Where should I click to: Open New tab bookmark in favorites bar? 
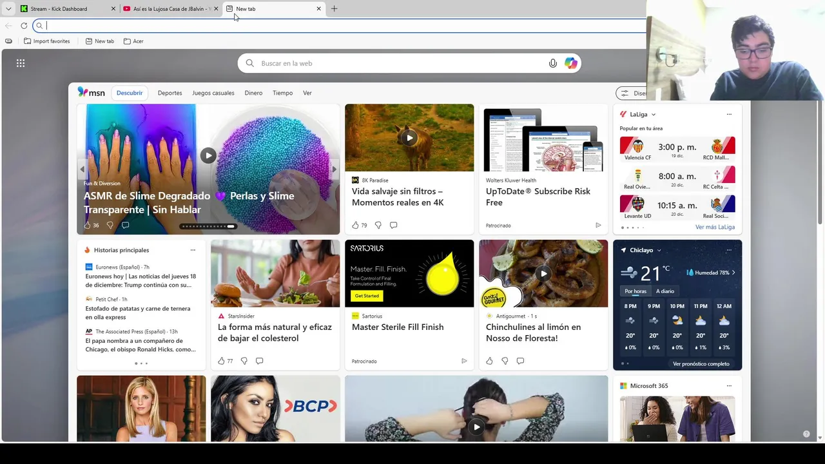[x=100, y=41]
